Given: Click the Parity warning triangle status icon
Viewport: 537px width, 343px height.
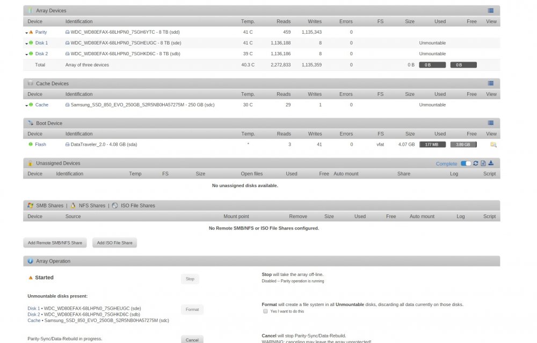Looking at the screenshot, I should click(x=31, y=32).
